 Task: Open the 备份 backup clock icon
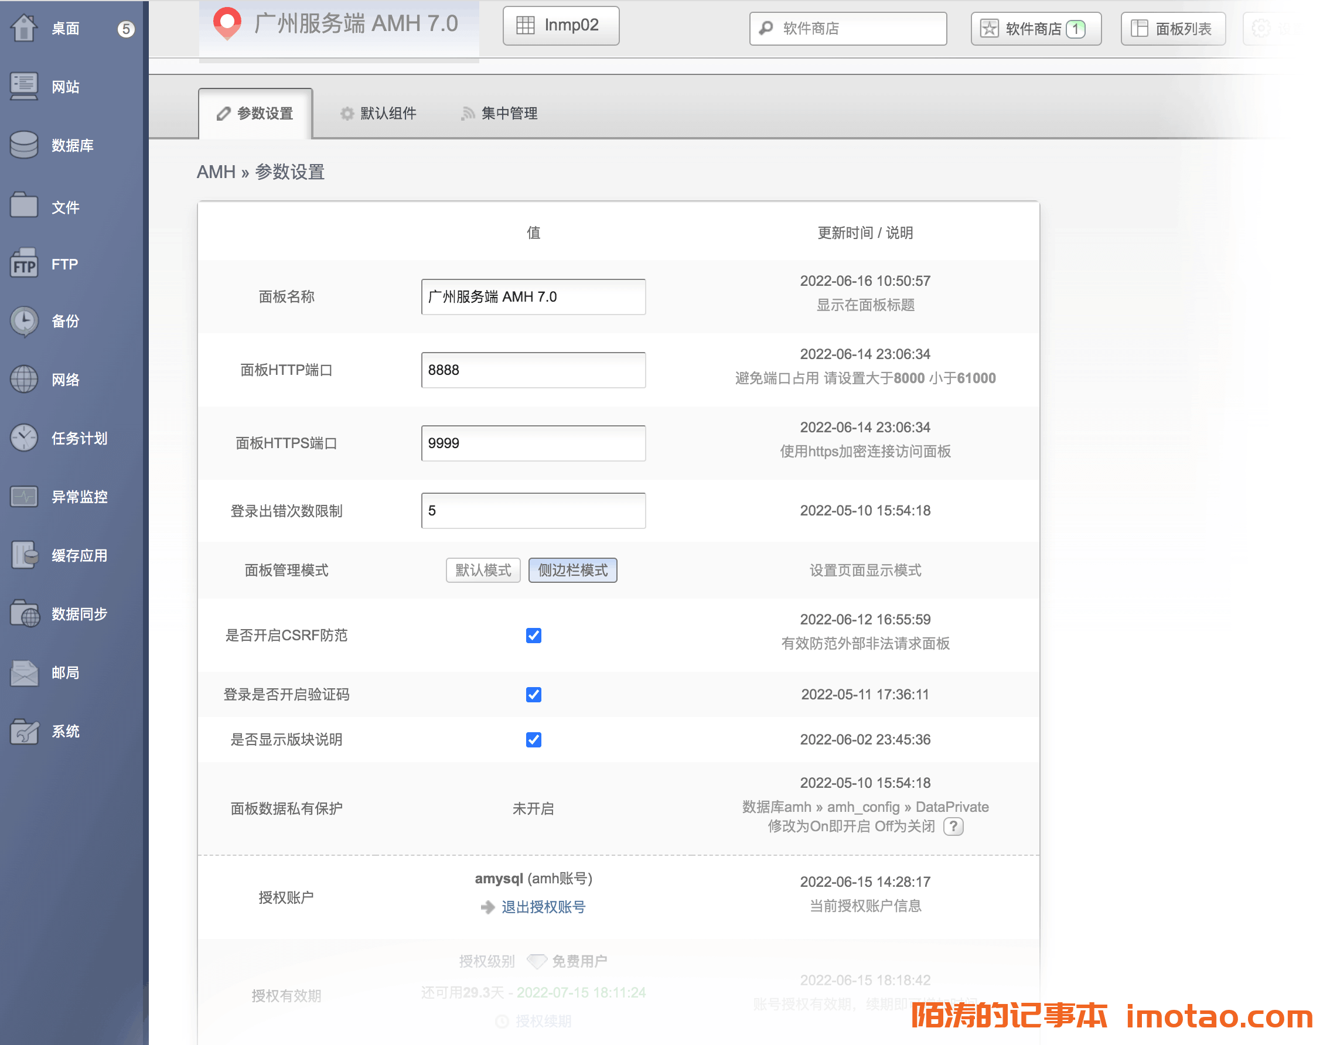click(x=24, y=322)
